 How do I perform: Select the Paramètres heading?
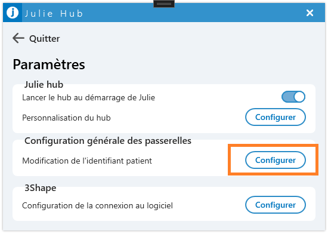(x=49, y=64)
